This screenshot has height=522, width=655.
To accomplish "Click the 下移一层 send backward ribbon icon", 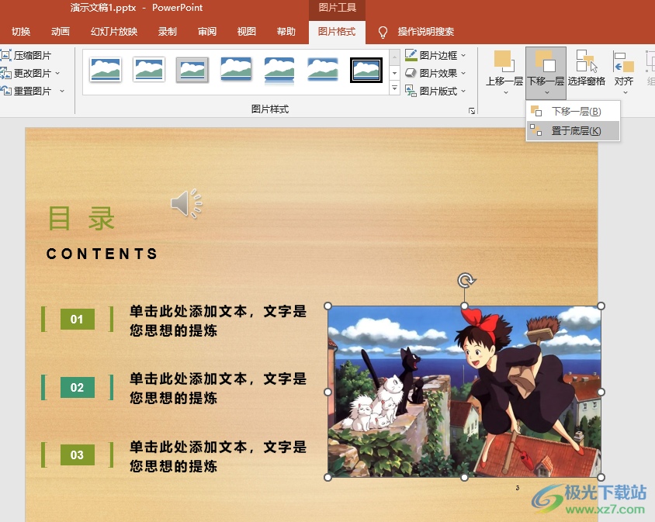I will tap(546, 61).
